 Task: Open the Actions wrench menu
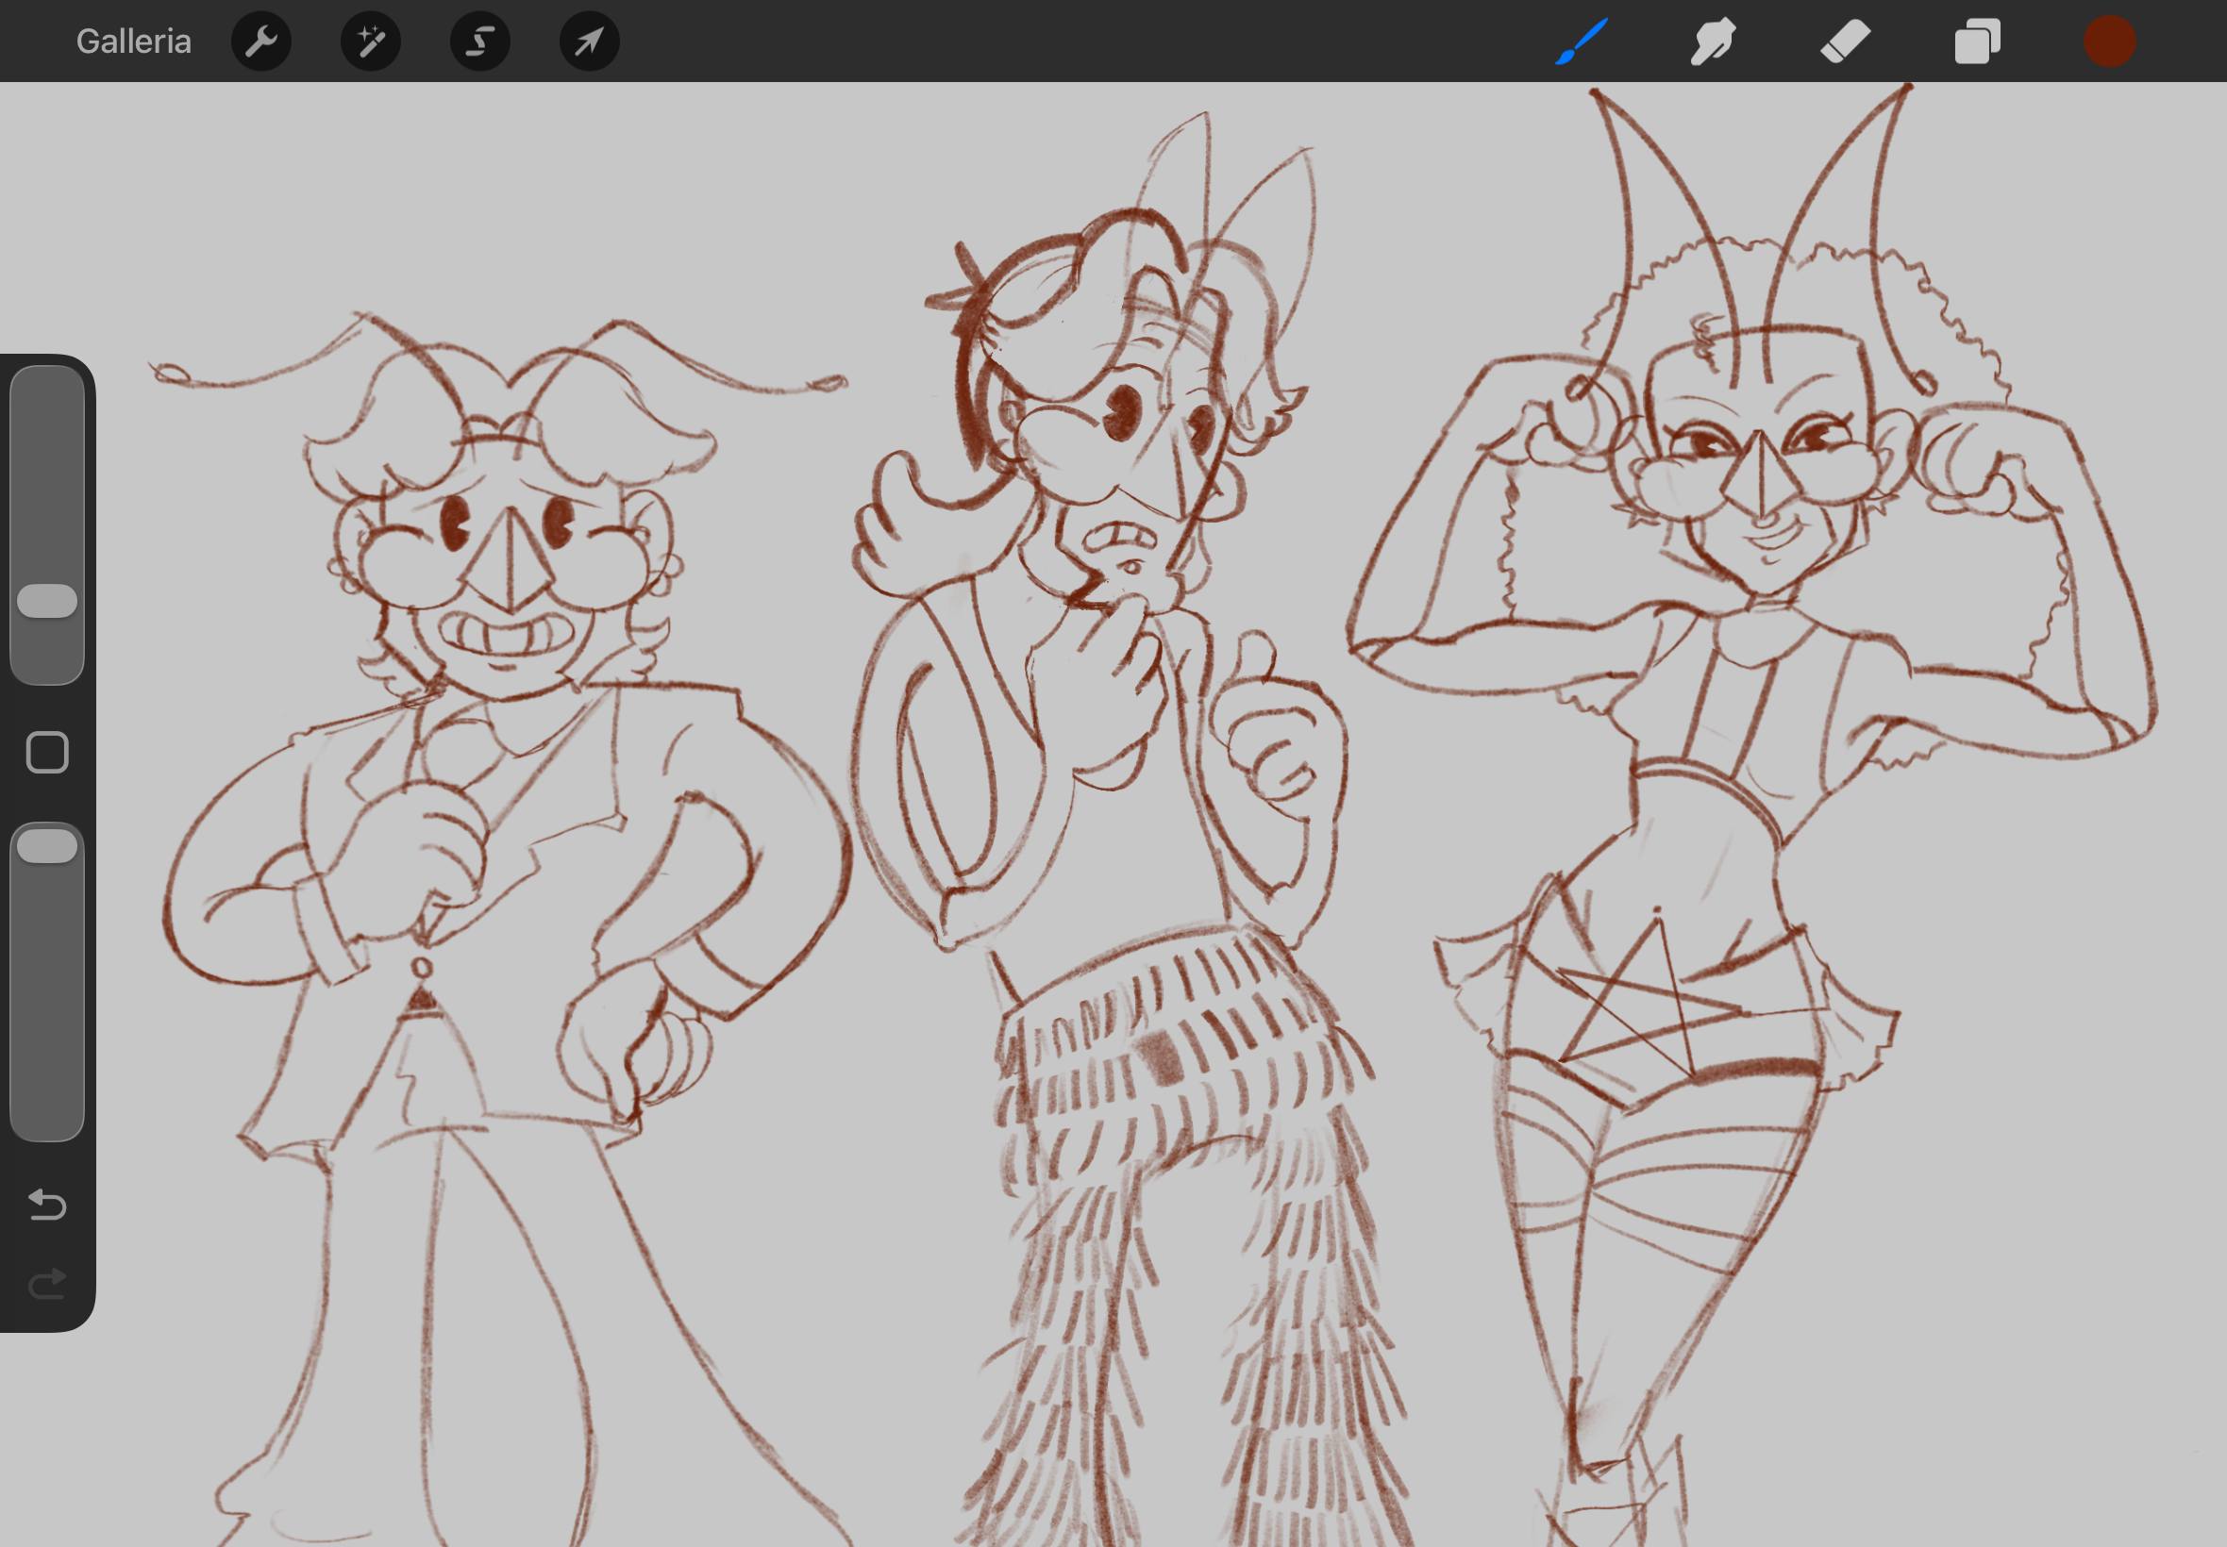point(260,42)
